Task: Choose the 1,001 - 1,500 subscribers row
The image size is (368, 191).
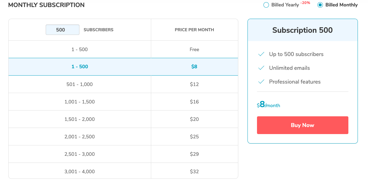Action: 80,102
